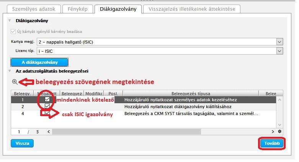Toggle the checkbox in consent row 1
This screenshot has height=162, width=299.
[47, 99]
